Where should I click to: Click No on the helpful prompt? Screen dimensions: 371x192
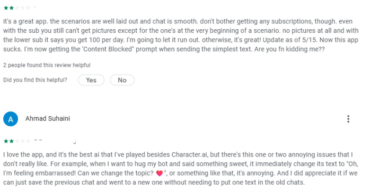(122, 80)
